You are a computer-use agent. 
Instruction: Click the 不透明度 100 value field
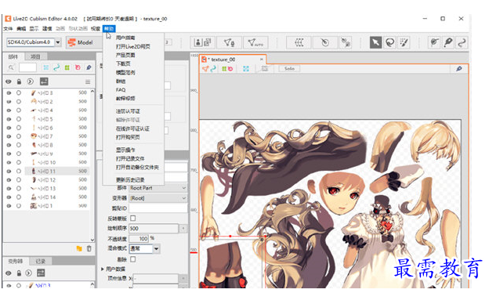pos(139,239)
